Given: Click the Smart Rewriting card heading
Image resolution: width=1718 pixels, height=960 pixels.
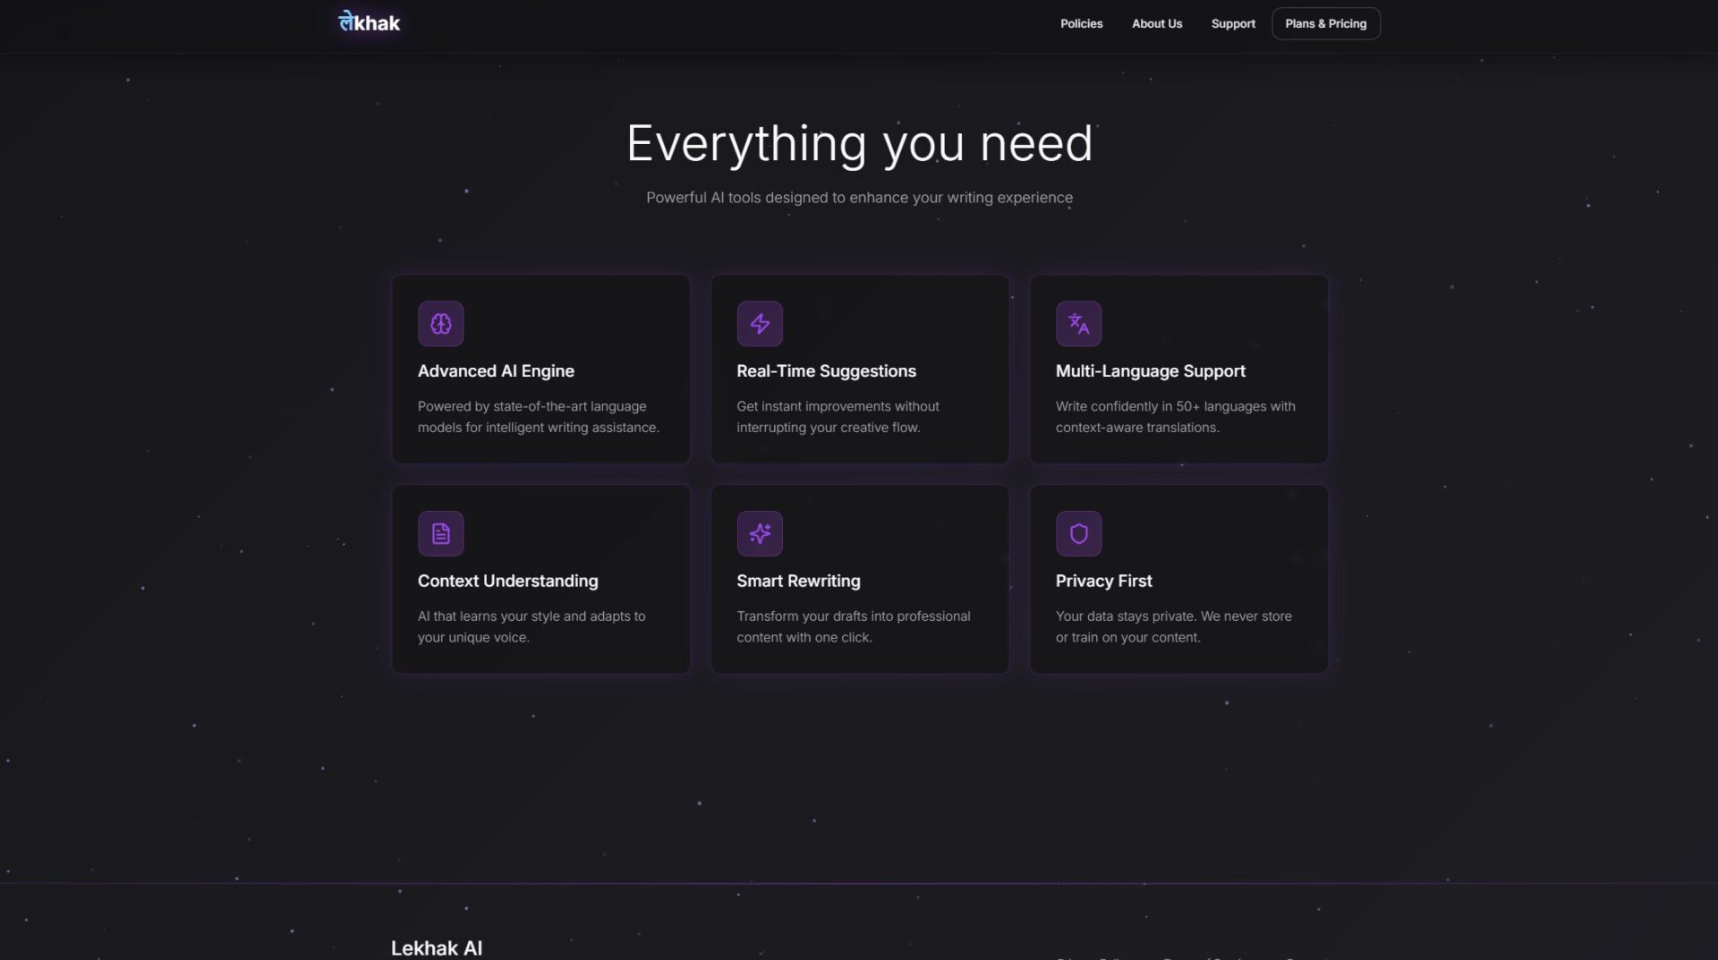Looking at the screenshot, I should coord(798,582).
